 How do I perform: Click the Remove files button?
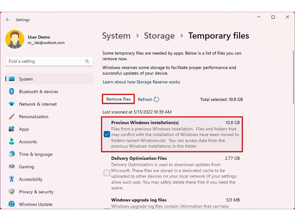tap(118, 99)
